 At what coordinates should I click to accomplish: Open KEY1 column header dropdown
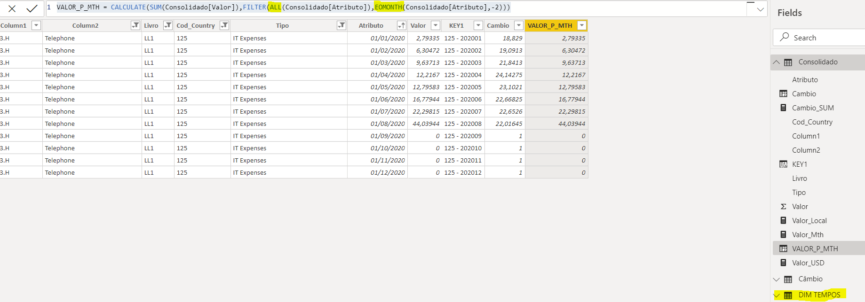click(478, 25)
